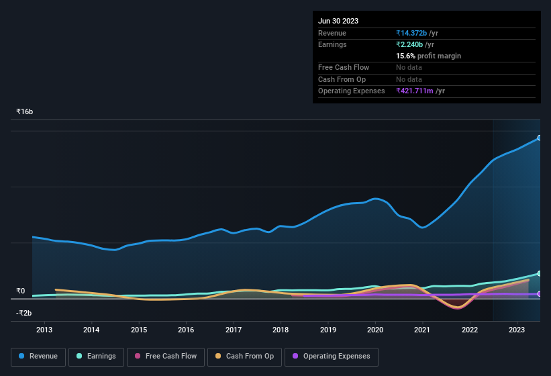Click the -₹2b y-axis label
This screenshot has height=376, width=551.
point(24,313)
